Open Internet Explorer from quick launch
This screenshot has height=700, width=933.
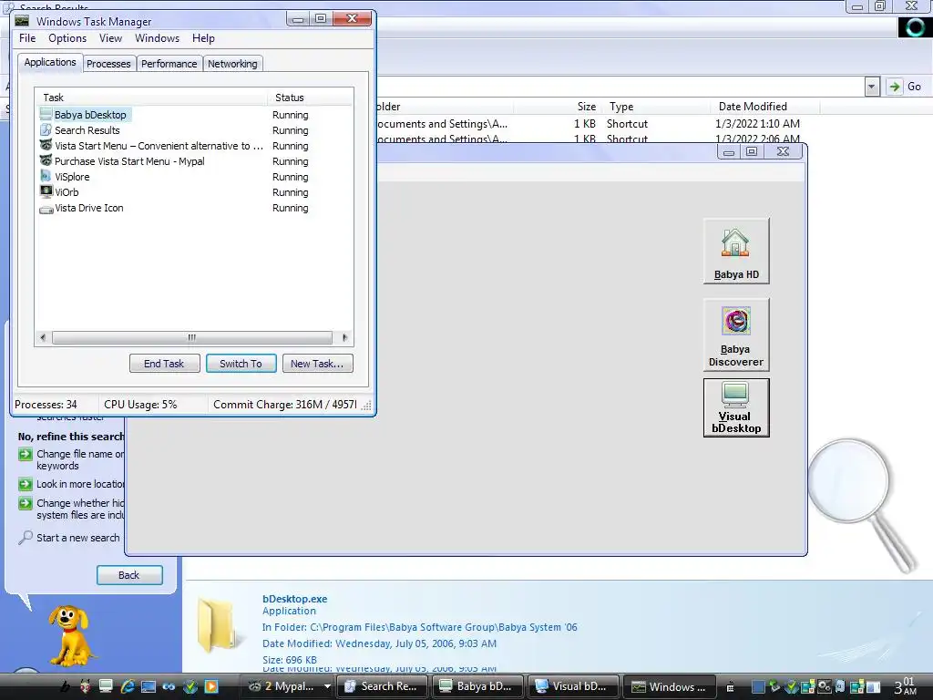(x=127, y=686)
